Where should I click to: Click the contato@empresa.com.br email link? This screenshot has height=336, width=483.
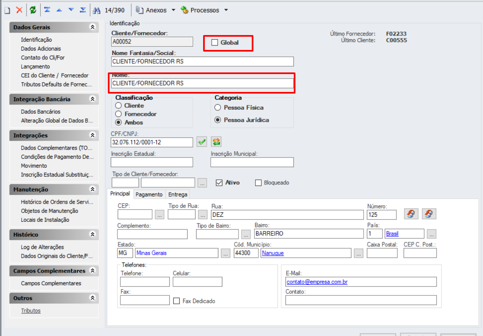(x=317, y=282)
